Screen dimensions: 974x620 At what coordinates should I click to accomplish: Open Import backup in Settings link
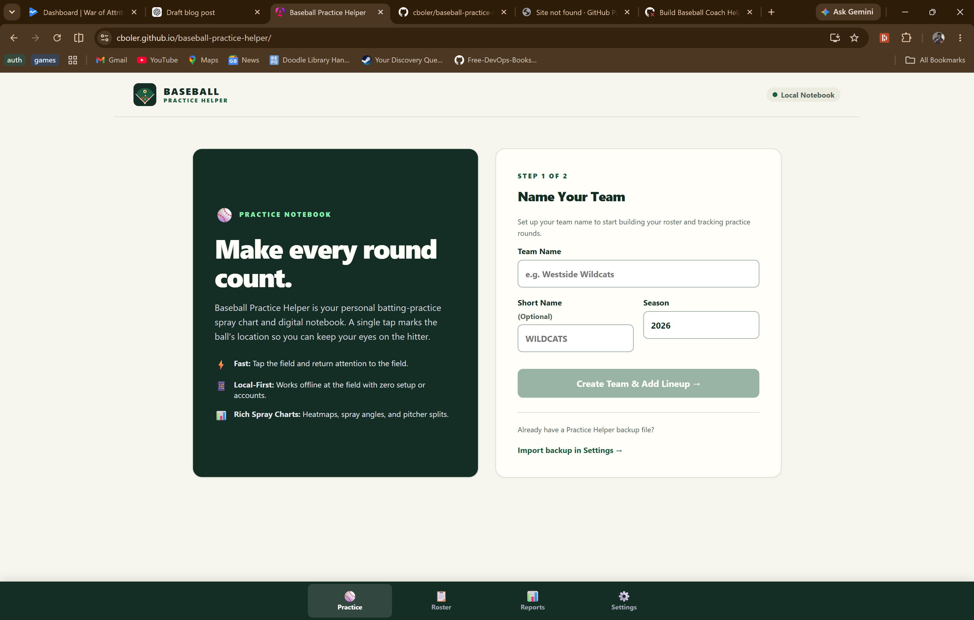[x=570, y=450]
